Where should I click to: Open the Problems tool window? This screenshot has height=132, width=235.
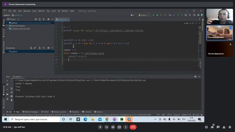click(74, 112)
